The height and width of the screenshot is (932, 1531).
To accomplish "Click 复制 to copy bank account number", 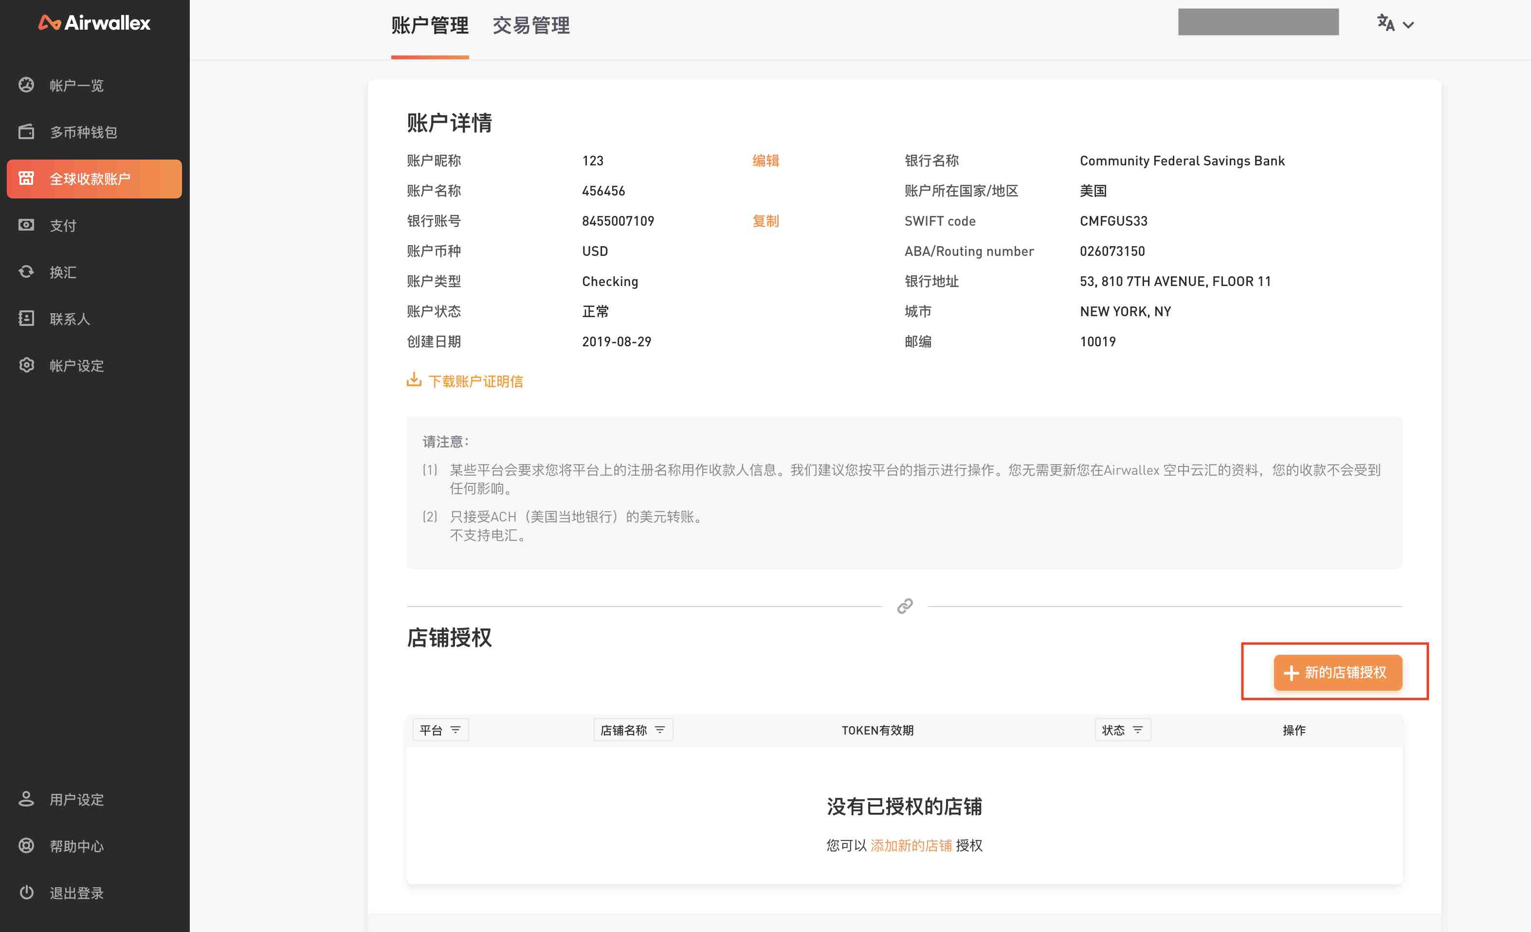I will pos(765,220).
